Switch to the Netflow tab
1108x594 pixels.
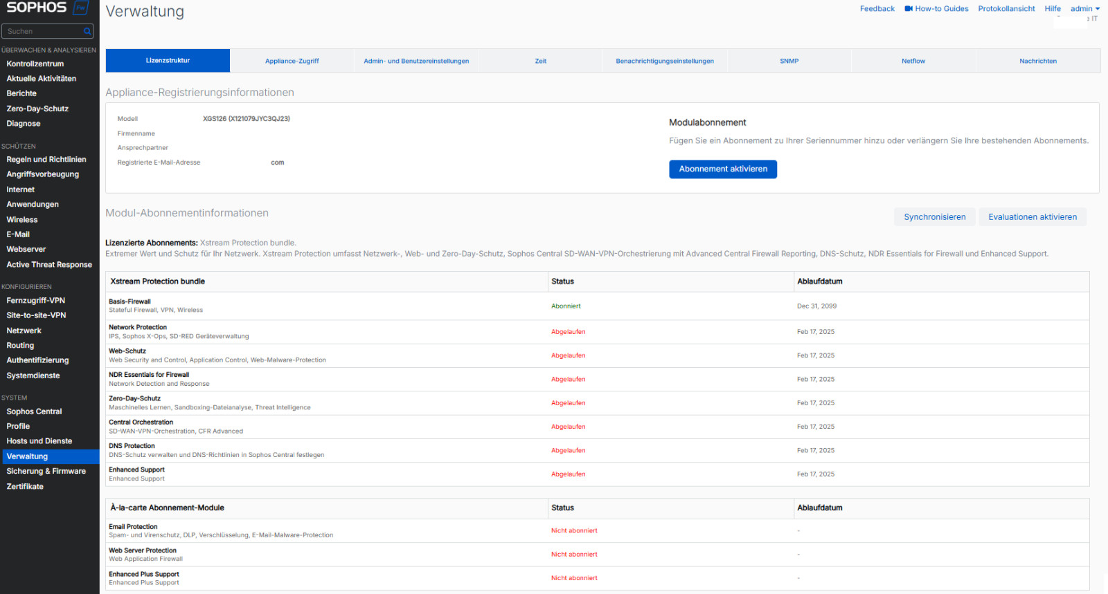click(x=913, y=61)
